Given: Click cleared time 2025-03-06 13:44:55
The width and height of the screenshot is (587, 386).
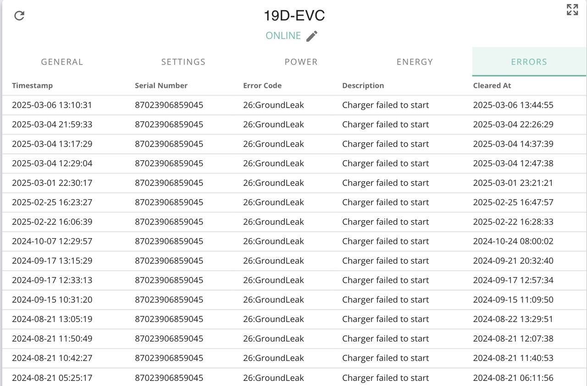Looking at the screenshot, I should 513,105.
